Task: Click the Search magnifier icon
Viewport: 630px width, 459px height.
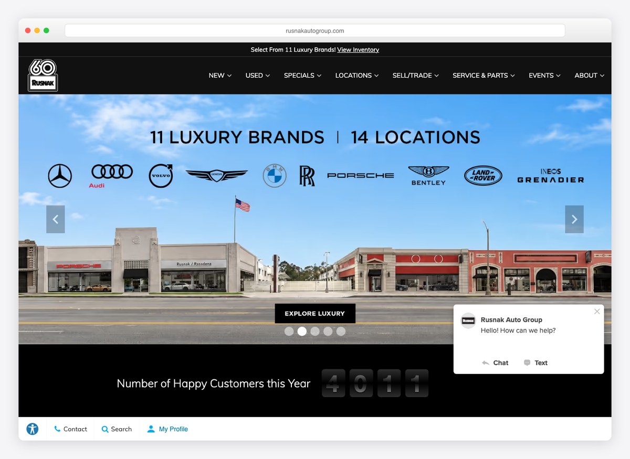Action: pyautogui.click(x=105, y=429)
